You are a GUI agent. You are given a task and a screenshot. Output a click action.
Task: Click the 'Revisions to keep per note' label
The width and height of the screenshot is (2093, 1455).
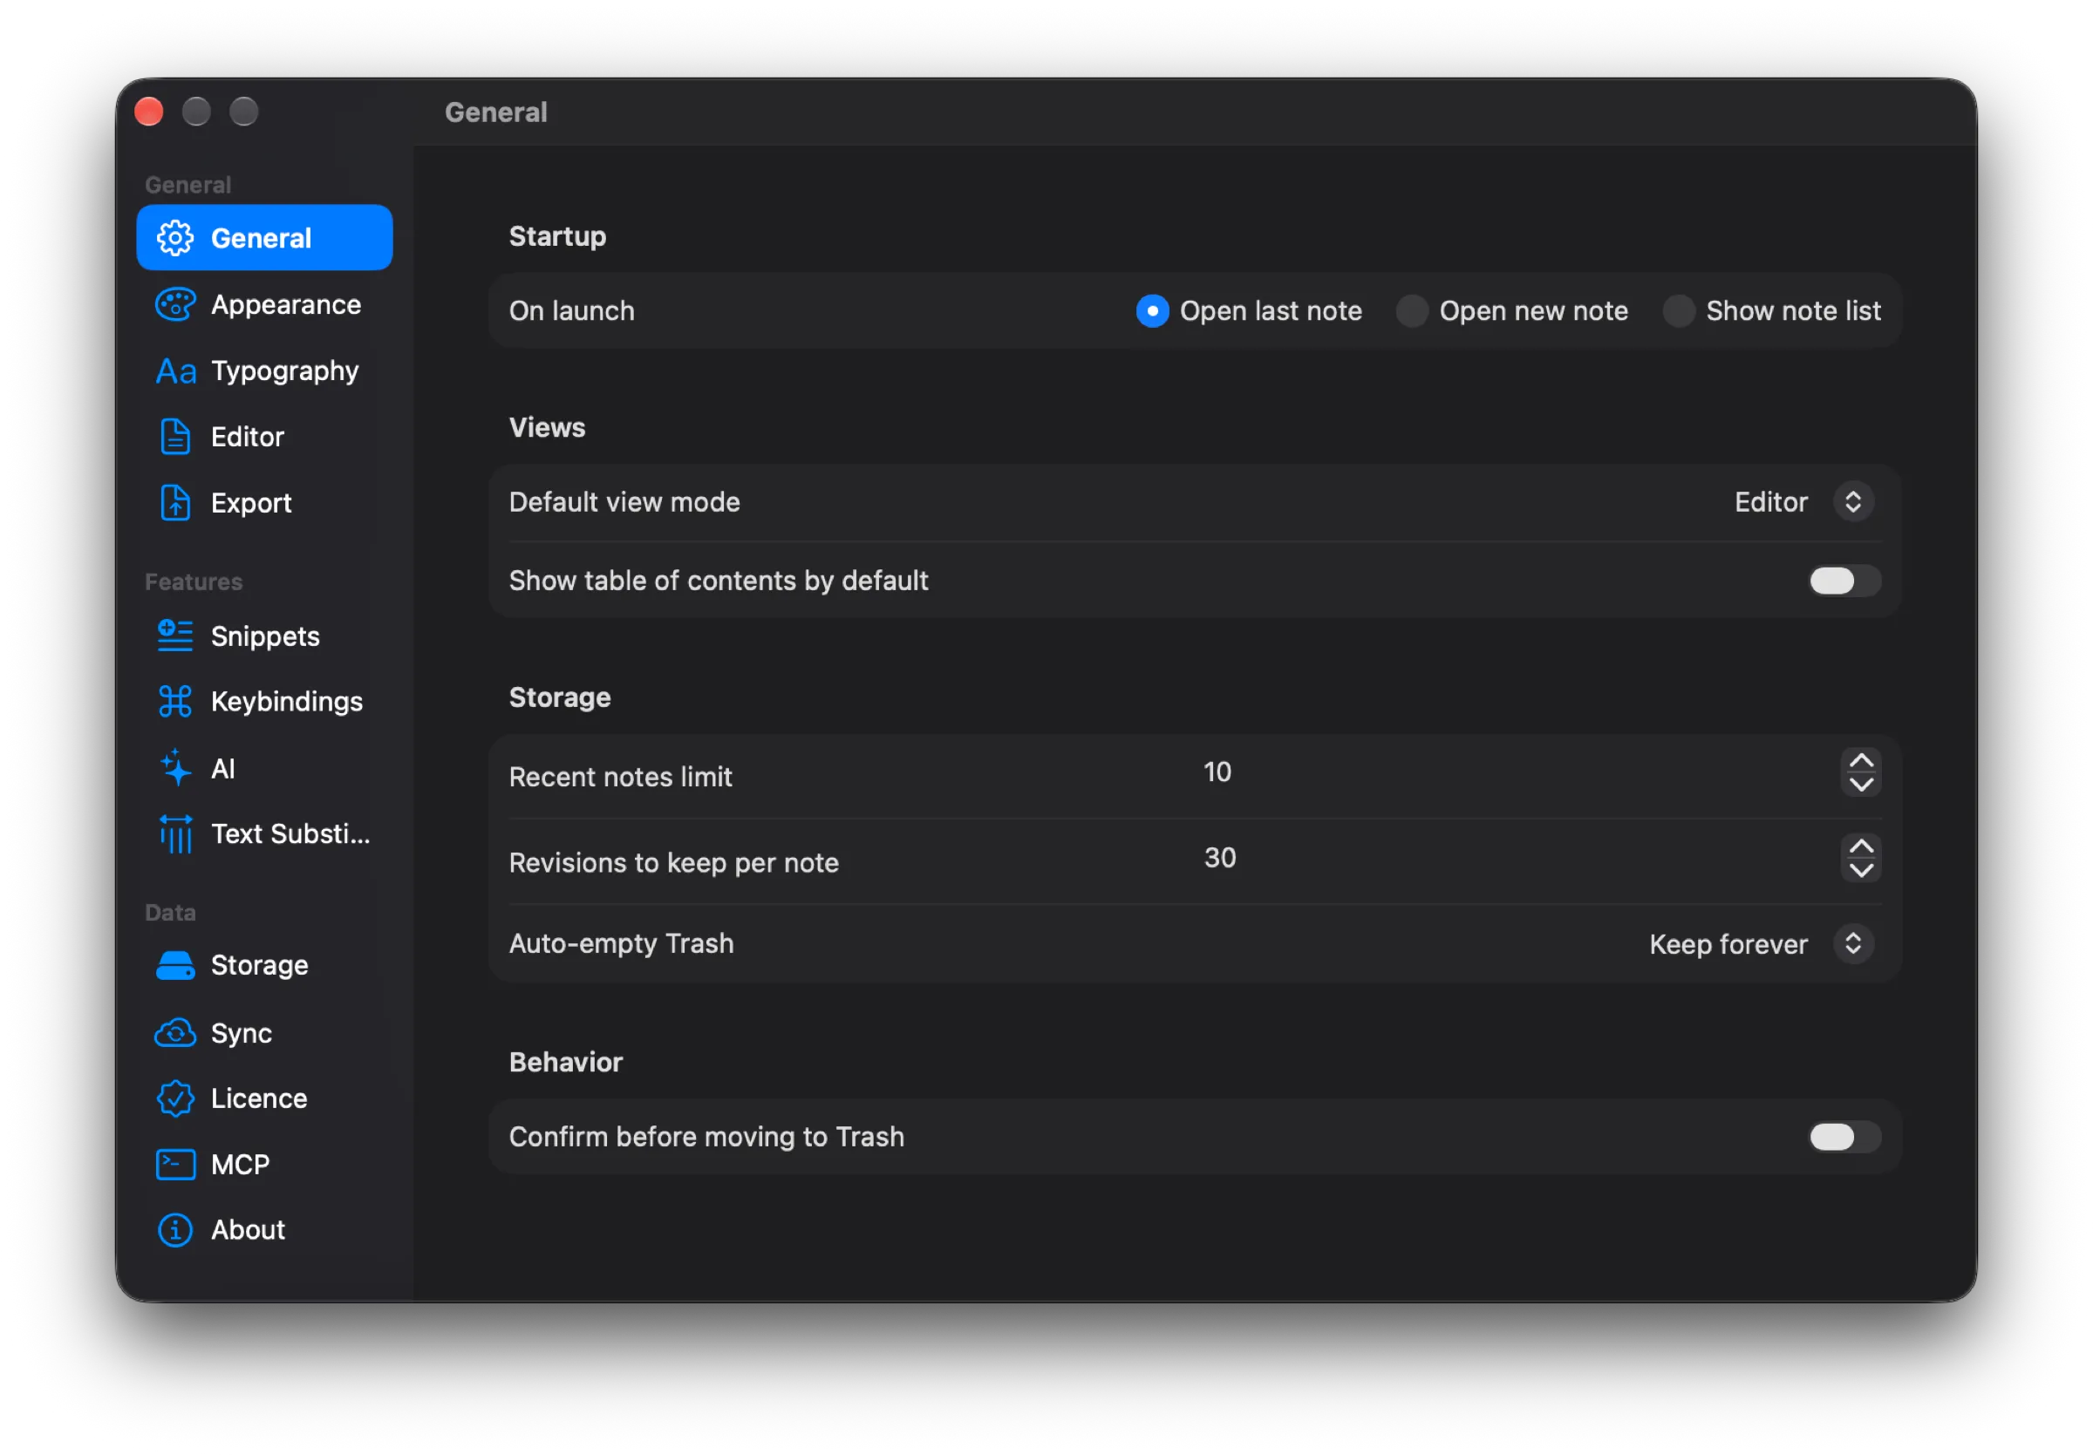click(673, 863)
